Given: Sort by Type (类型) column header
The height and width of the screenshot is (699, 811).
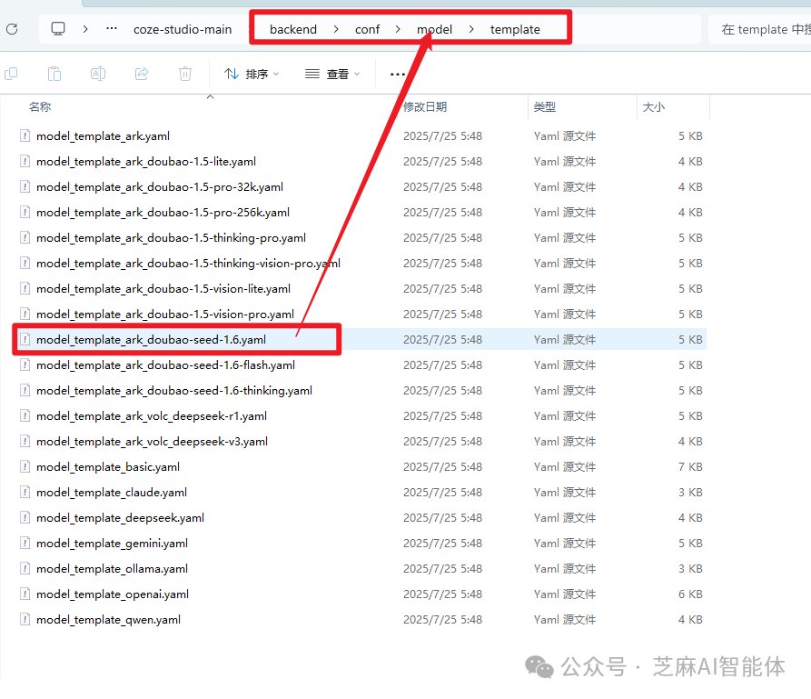Looking at the screenshot, I should 545,106.
